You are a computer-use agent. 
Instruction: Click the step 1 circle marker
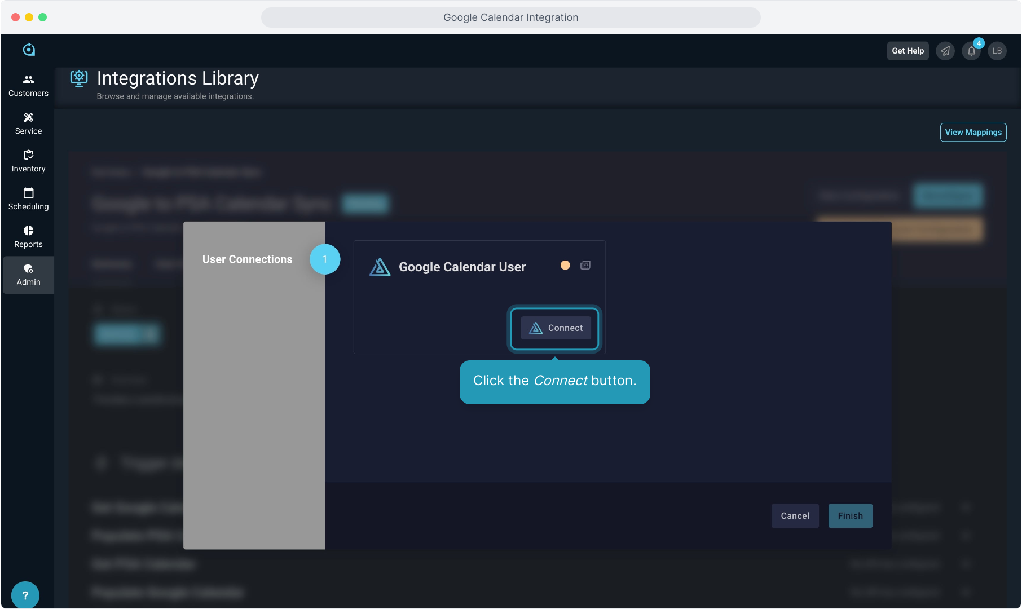coord(325,259)
